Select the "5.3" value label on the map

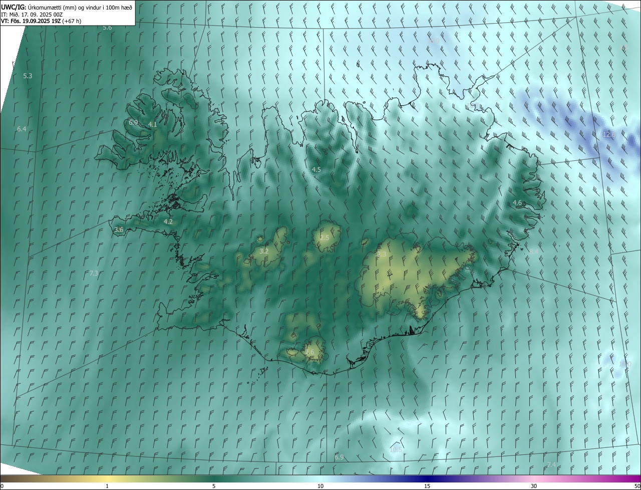(28, 76)
